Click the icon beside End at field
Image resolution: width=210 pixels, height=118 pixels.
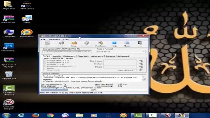141,64
